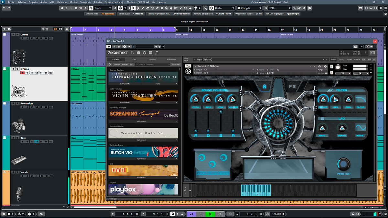Open the 1/16 quantize preset dropdown
The height and width of the screenshot is (218, 388).
[280, 8]
